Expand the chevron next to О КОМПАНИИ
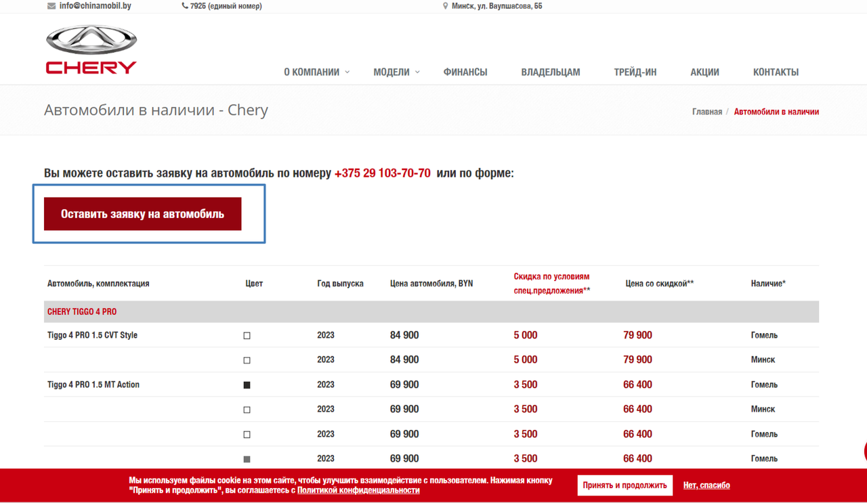The image size is (867, 503). click(x=347, y=72)
